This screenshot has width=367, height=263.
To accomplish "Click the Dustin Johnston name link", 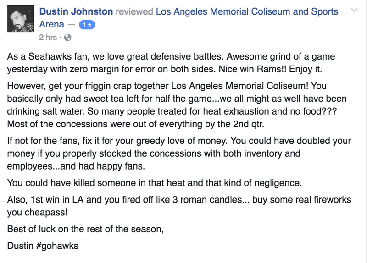I will click(76, 11).
